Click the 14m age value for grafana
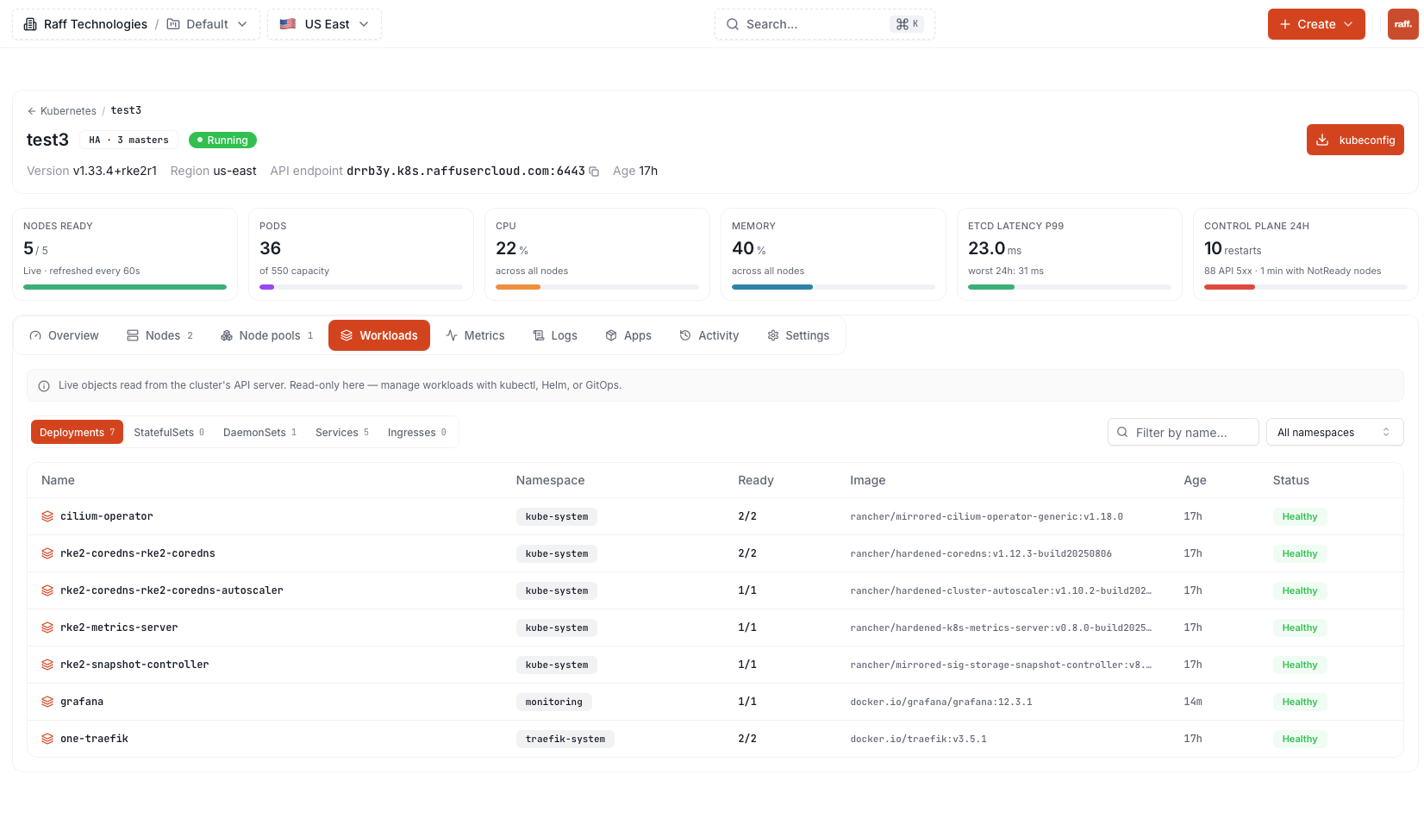Screen dimensions: 1424x818 click(1193, 702)
